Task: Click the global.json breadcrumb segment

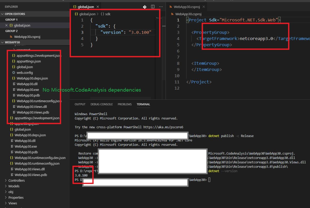Action: click(x=87, y=14)
